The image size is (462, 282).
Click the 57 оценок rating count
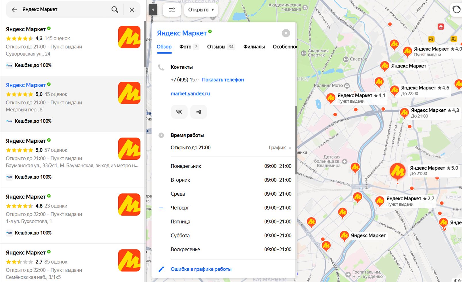56,150
